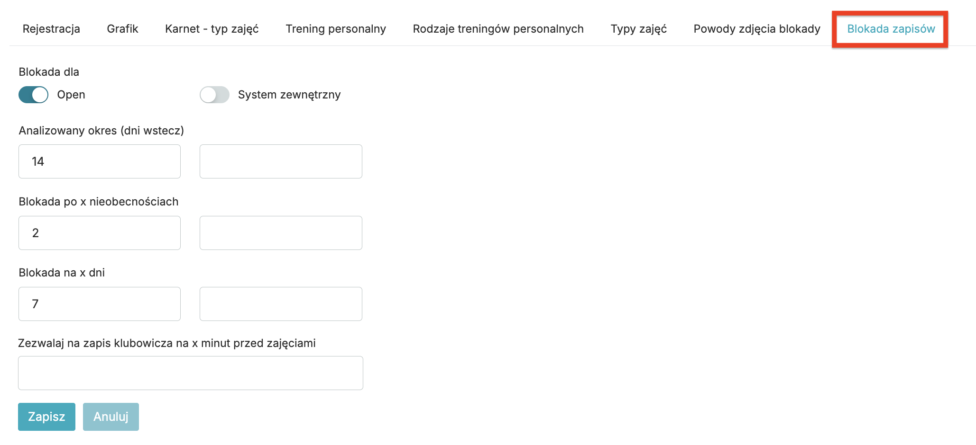This screenshot has height=445, width=976.
Task: Click the minutes before class input field
Action: click(191, 373)
